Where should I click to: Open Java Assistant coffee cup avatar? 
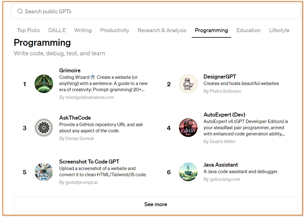click(x=188, y=172)
